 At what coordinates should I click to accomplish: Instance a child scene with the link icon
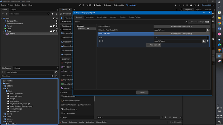point(6,14)
